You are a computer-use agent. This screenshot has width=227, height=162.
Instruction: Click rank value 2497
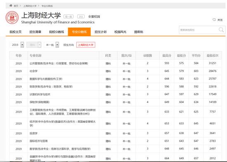213,148
